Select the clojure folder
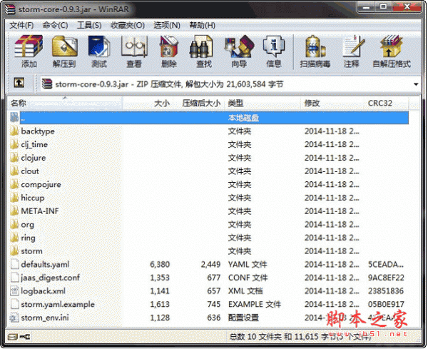428x349 pixels. (34, 158)
